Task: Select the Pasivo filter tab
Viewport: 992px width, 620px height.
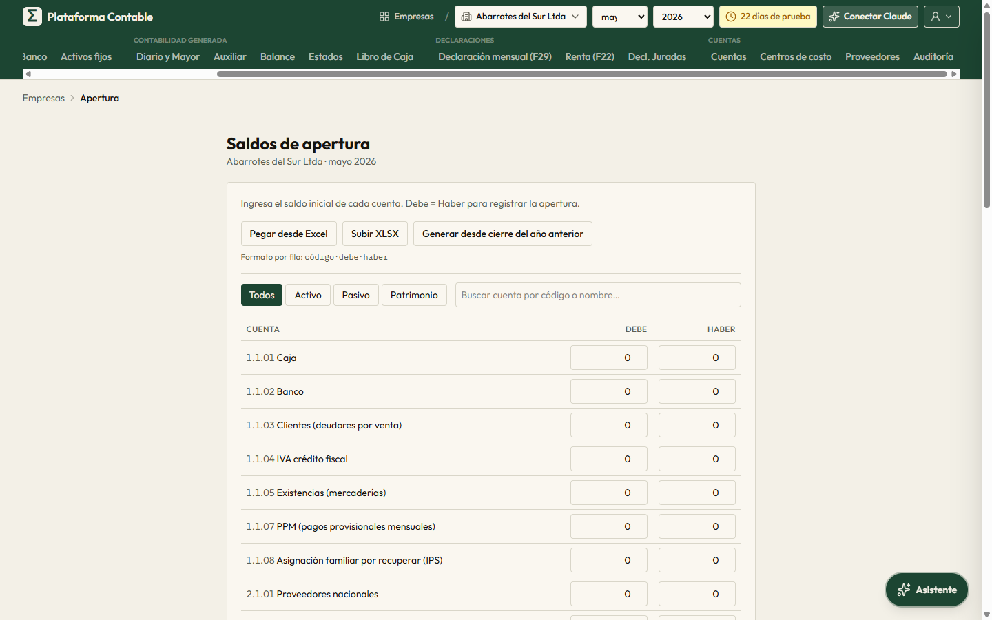Action: 356,295
